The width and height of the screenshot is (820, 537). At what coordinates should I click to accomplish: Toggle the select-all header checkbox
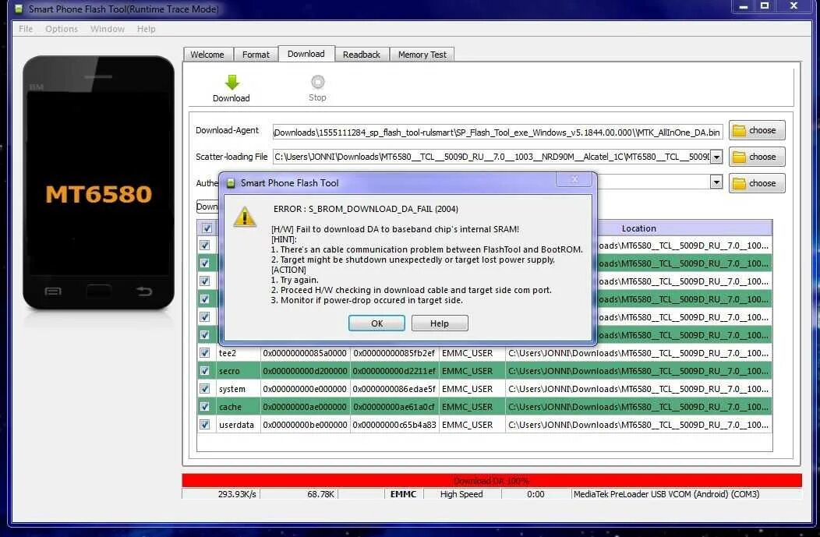click(207, 228)
